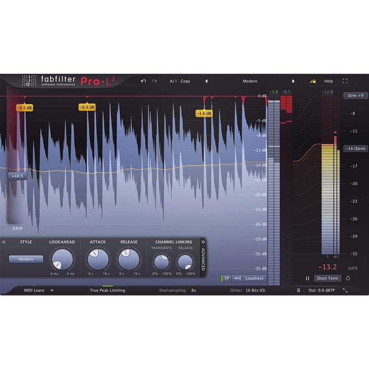
Task: Open the Oversampling 8x selector
Action: click(193, 290)
